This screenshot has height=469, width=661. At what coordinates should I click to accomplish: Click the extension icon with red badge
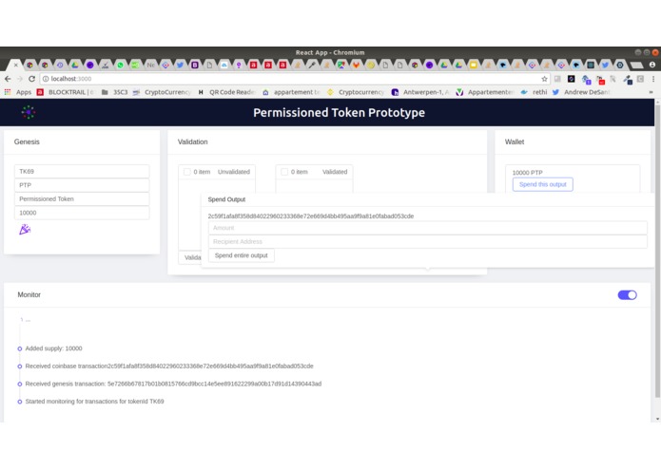pyautogui.click(x=601, y=79)
